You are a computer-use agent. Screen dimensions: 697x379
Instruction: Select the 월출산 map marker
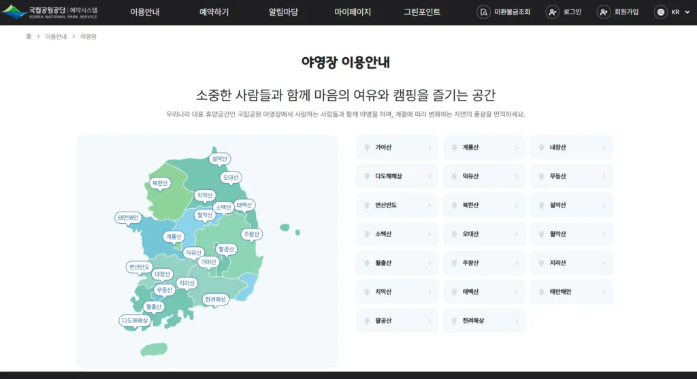pos(154,308)
